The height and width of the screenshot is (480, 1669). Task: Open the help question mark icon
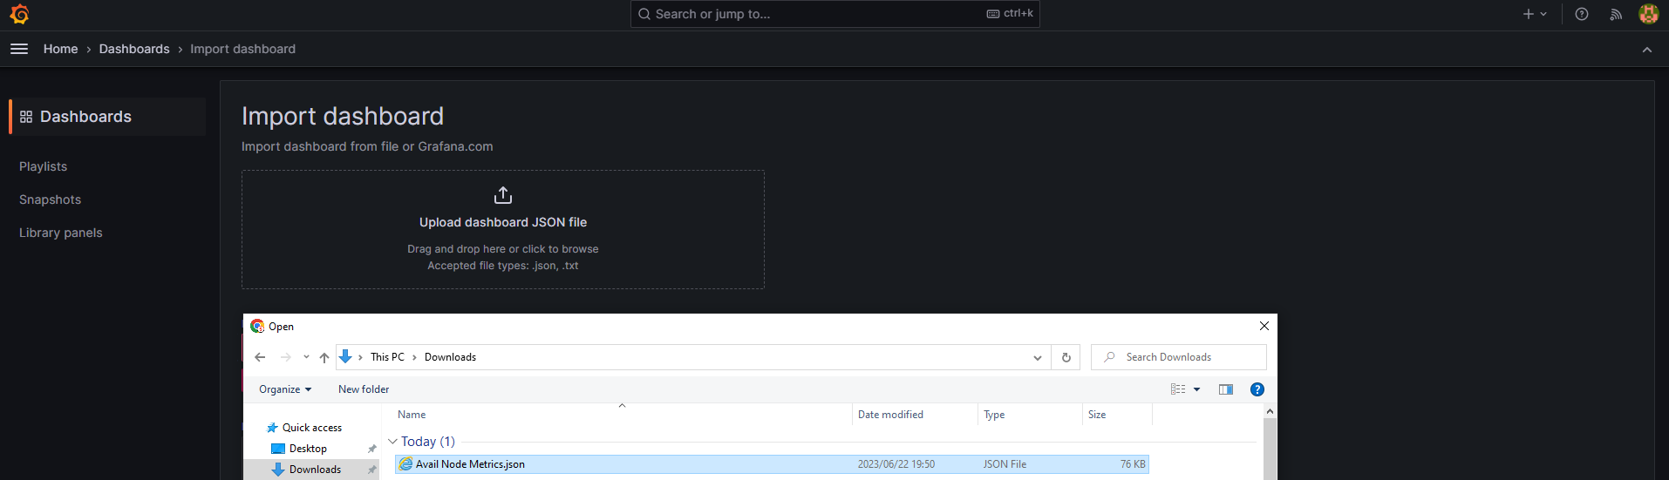[x=1581, y=14]
